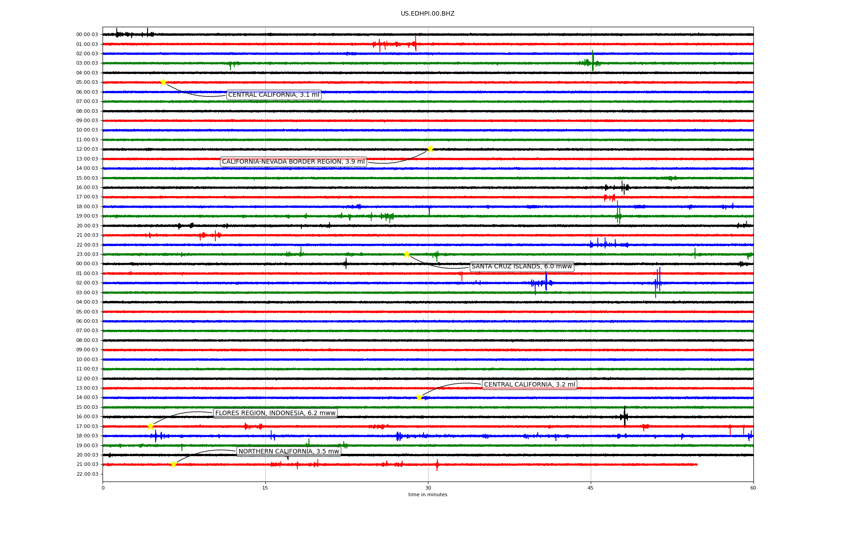Click the star marker on the 14:00:03 blue trace
Screen dimensions: 856x535
419,397
